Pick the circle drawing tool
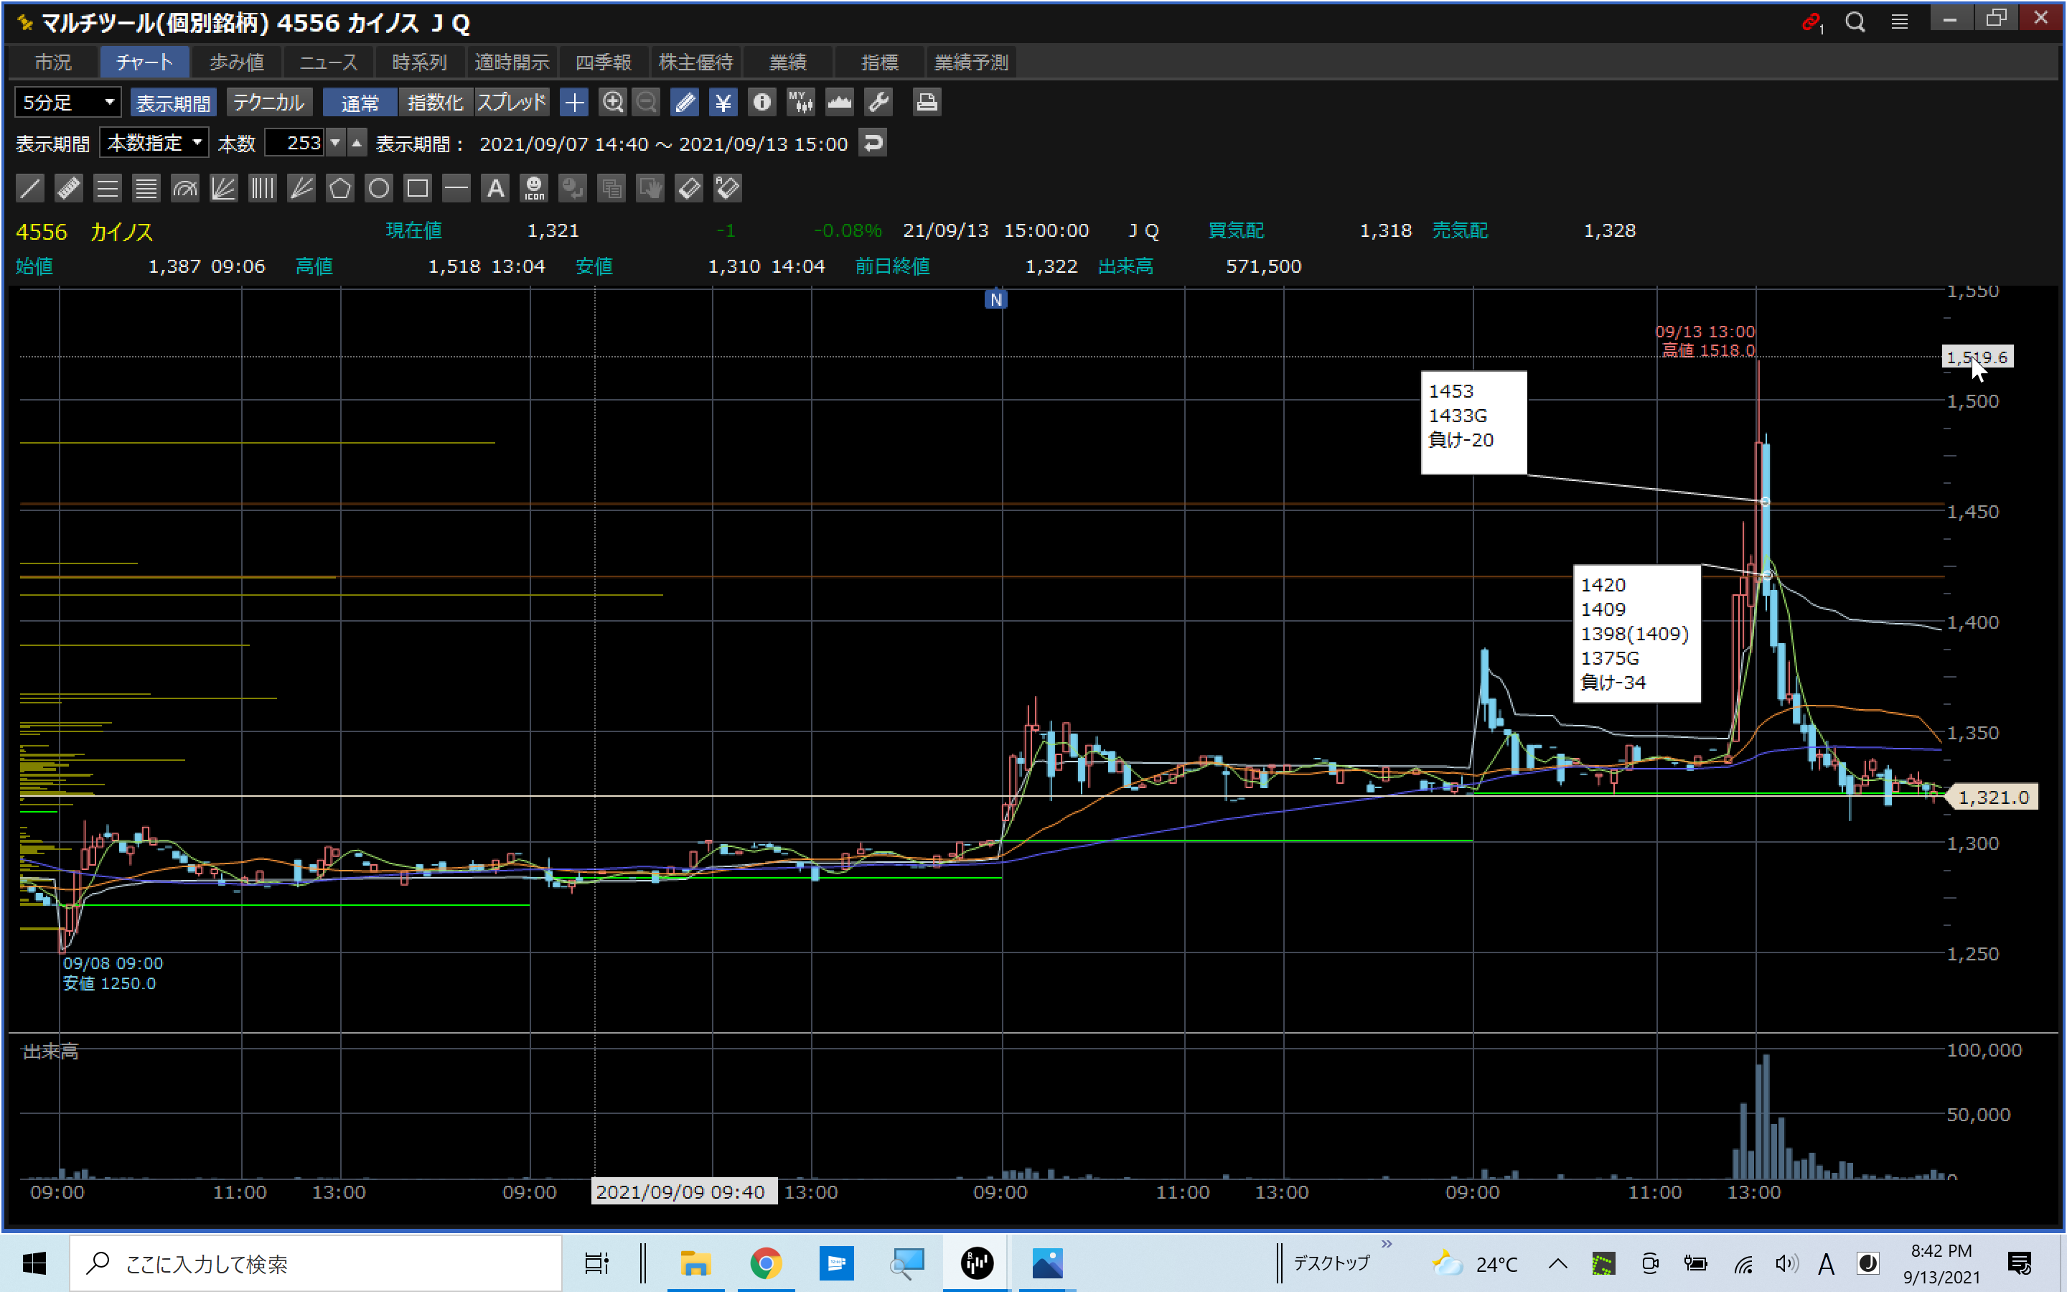The width and height of the screenshot is (2067, 1292). point(378,188)
